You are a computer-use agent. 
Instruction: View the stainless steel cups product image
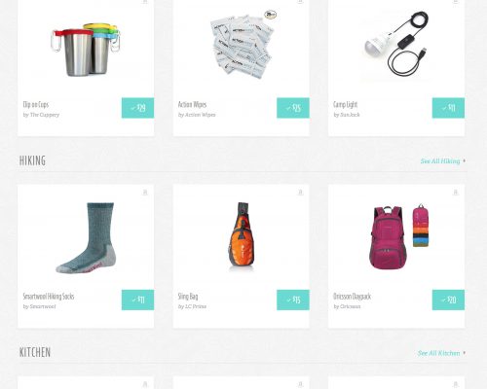[x=86, y=50]
